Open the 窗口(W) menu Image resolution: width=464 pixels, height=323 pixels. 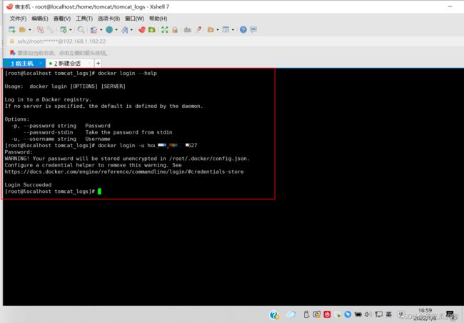(134, 19)
